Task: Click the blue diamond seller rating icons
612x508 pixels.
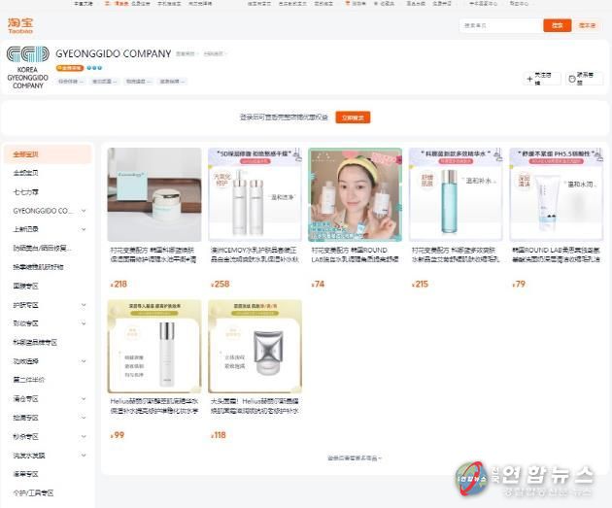Action: point(94,68)
